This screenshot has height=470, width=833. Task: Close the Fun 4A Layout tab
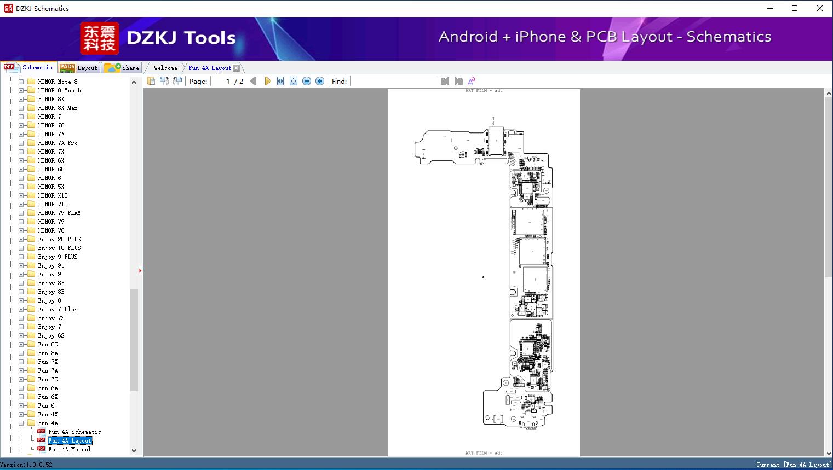(x=236, y=68)
